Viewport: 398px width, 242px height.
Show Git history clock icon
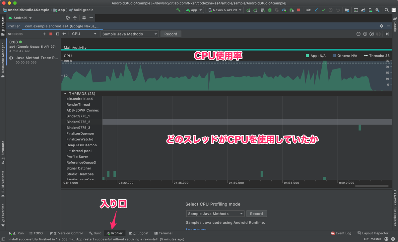[331, 10]
